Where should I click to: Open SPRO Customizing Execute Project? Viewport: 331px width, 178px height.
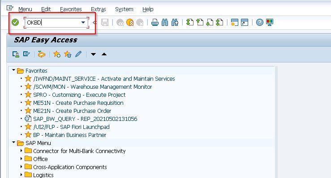pos(79,95)
